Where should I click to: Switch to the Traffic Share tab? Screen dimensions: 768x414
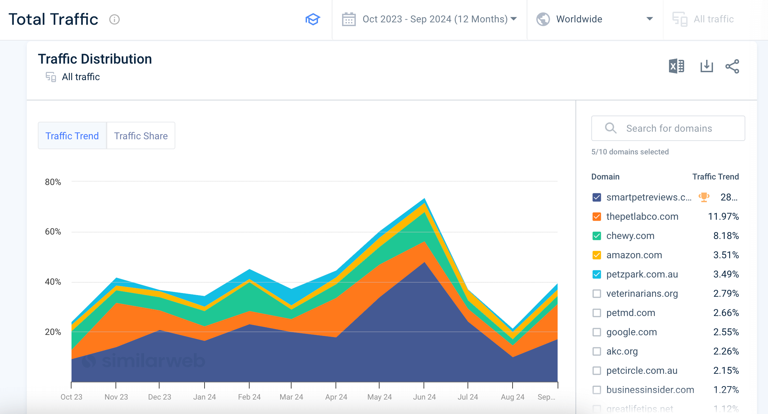141,136
